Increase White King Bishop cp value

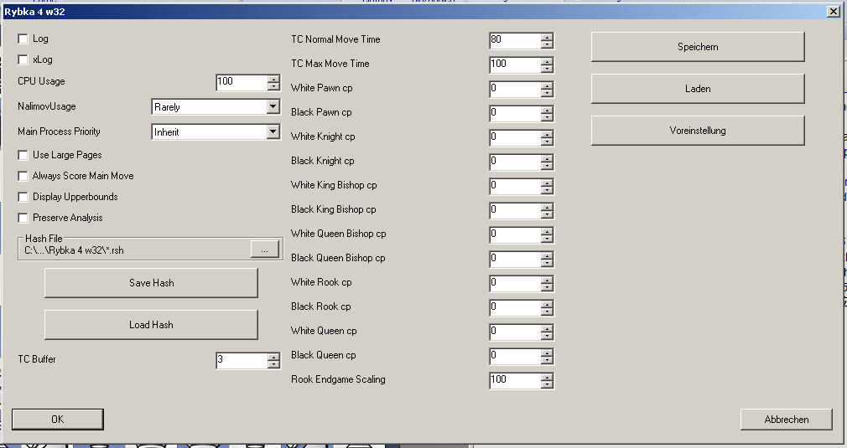pos(548,183)
